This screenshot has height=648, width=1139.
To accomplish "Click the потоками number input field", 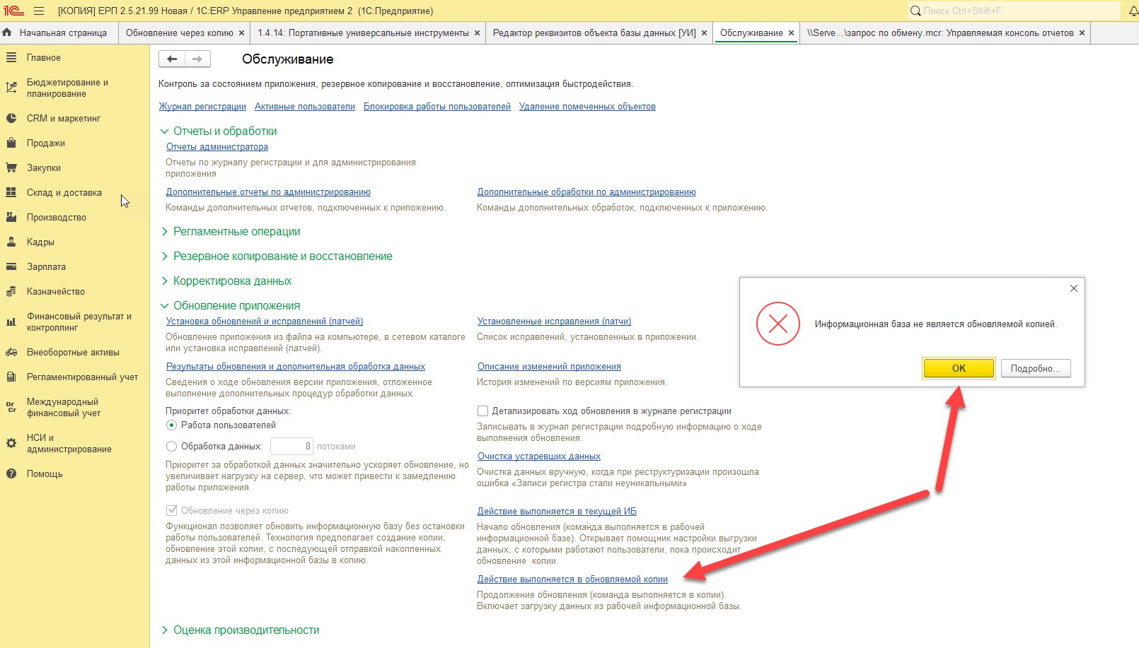I will [291, 446].
